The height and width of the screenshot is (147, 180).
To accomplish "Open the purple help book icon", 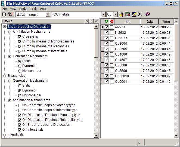I will pyautogui.click(x=148, y=14).
